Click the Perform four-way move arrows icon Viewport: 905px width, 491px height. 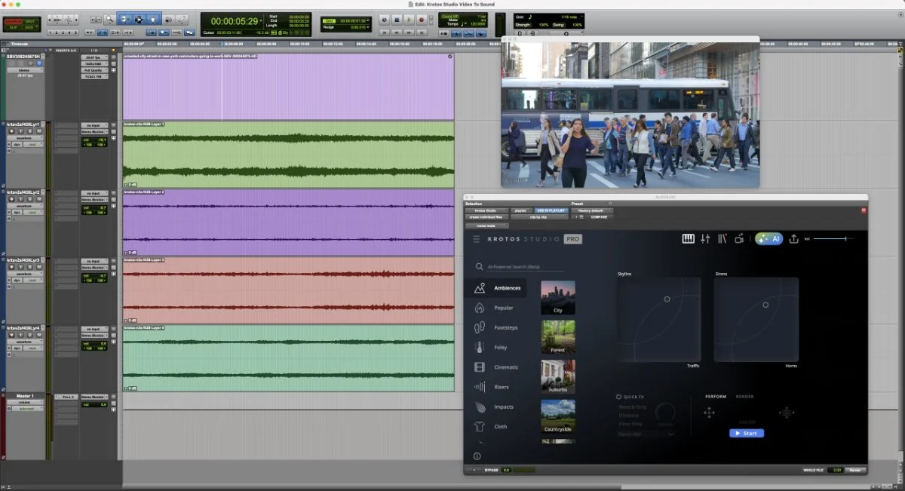tap(709, 413)
